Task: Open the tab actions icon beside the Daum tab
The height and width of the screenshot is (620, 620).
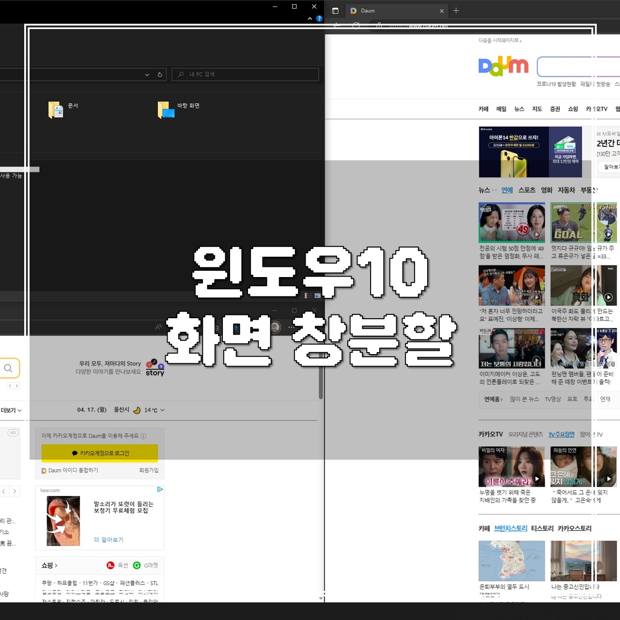Action: tap(335, 11)
